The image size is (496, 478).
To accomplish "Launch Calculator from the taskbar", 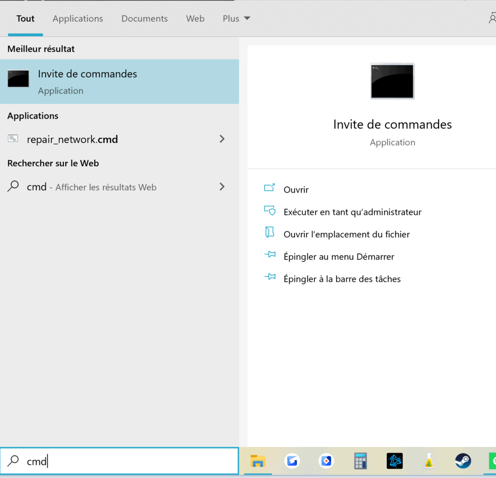I will click(360, 460).
